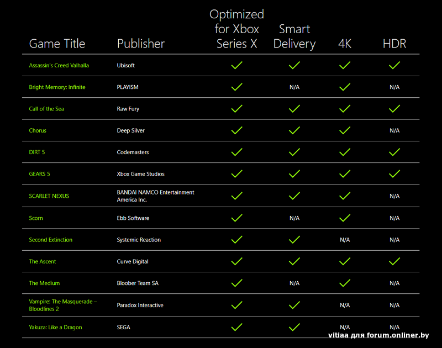Click Scorn Smart Delivery N/A value
Screen dimensions: 442x348
pos(294,218)
